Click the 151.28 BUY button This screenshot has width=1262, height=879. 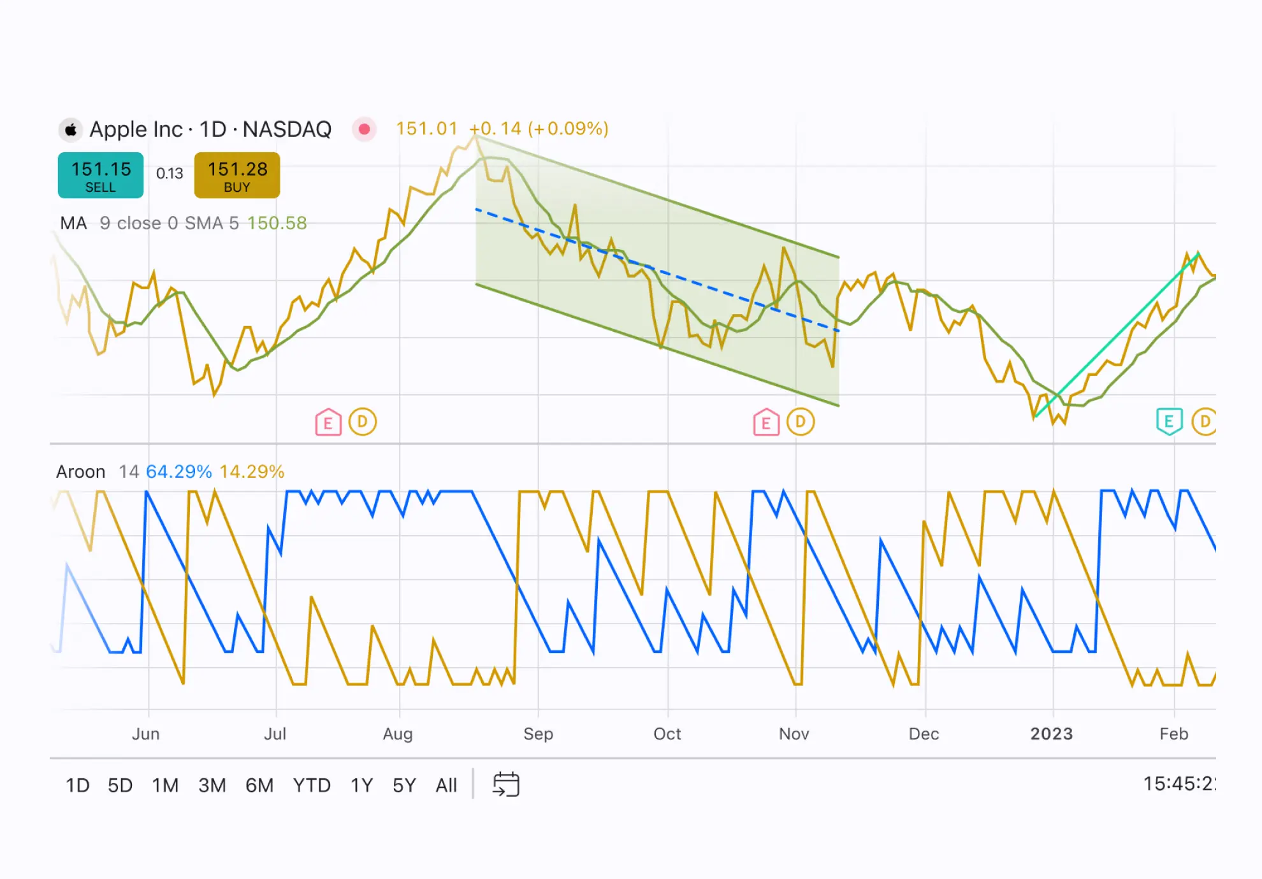click(237, 175)
